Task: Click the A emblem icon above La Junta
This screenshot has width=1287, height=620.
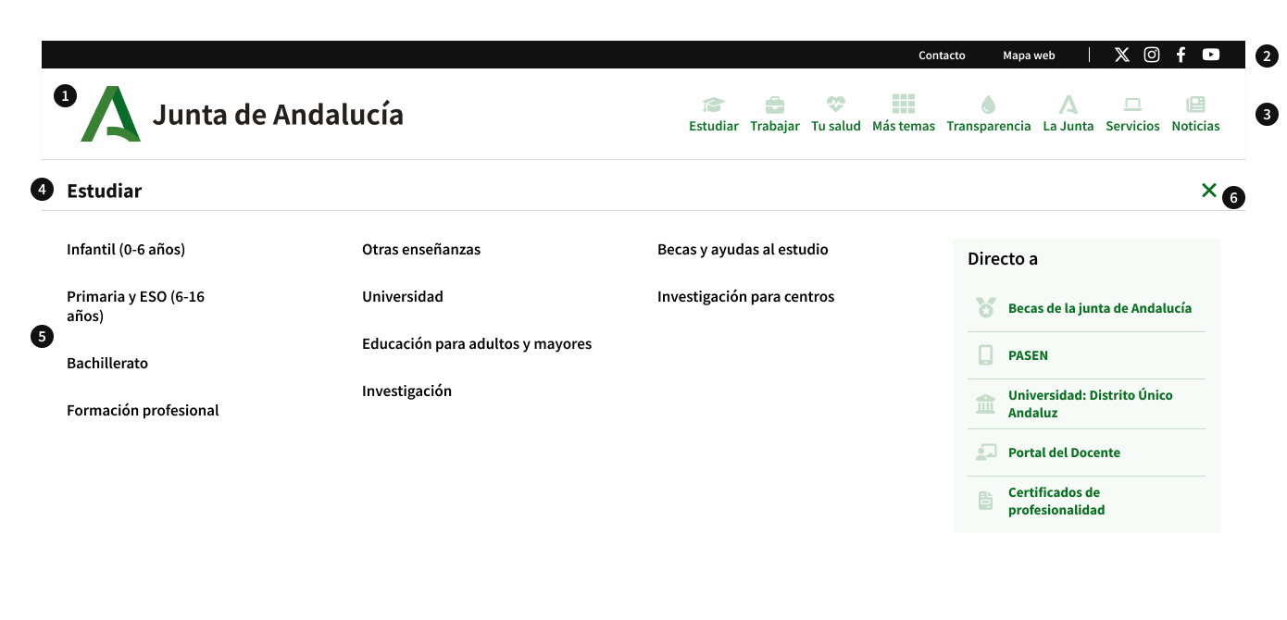Action: [1068, 105]
